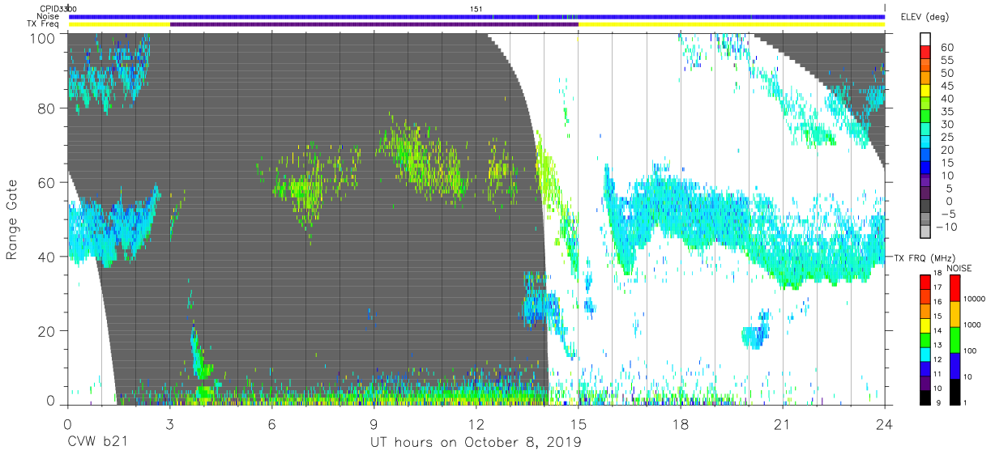This screenshot has width=995, height=459.
Task: Click the '80' tick on the Range Gate axis
Action: point(46,108)
